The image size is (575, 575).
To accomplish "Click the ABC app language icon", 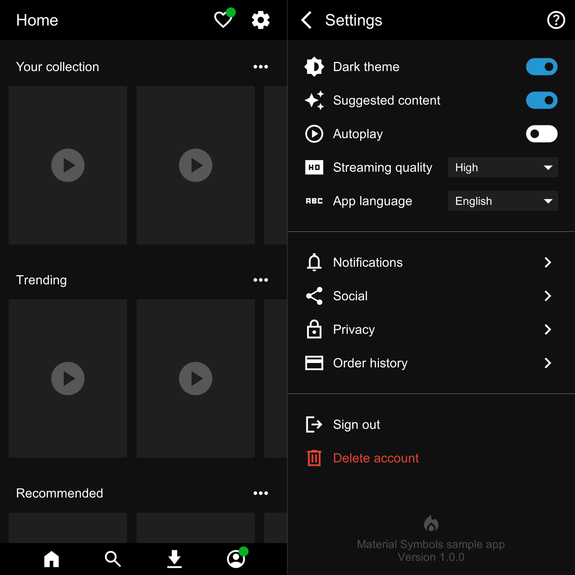I will coord(314,201).
